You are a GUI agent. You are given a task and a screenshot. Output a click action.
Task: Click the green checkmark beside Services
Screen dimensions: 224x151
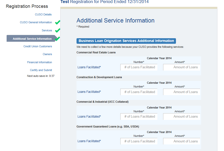click(58, 30)
